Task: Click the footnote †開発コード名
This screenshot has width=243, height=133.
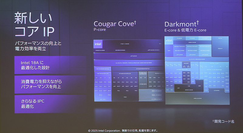Action: pos(223,121)
